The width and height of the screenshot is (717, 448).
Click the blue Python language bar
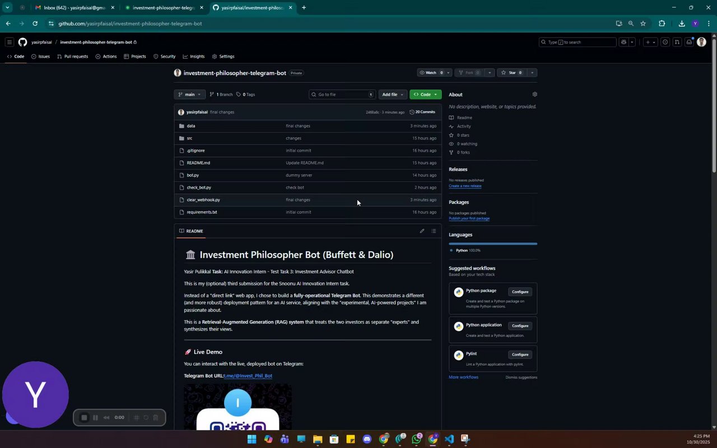493,244
